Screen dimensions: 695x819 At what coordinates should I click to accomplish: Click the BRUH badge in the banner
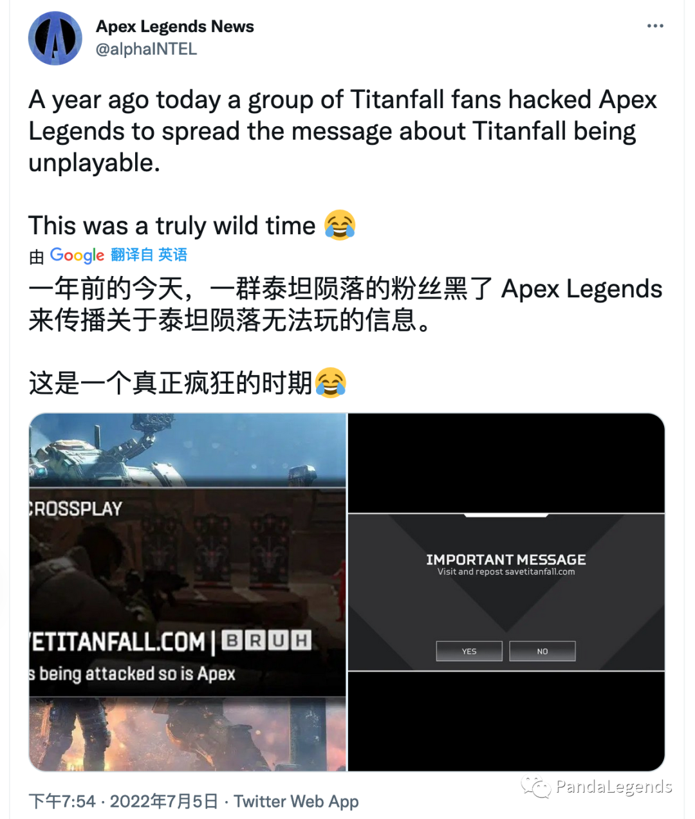click(266, 640)
